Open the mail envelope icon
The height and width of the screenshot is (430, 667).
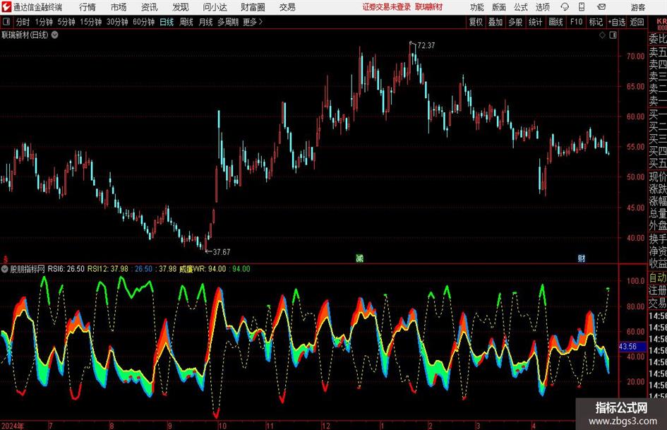pos(601,7)
